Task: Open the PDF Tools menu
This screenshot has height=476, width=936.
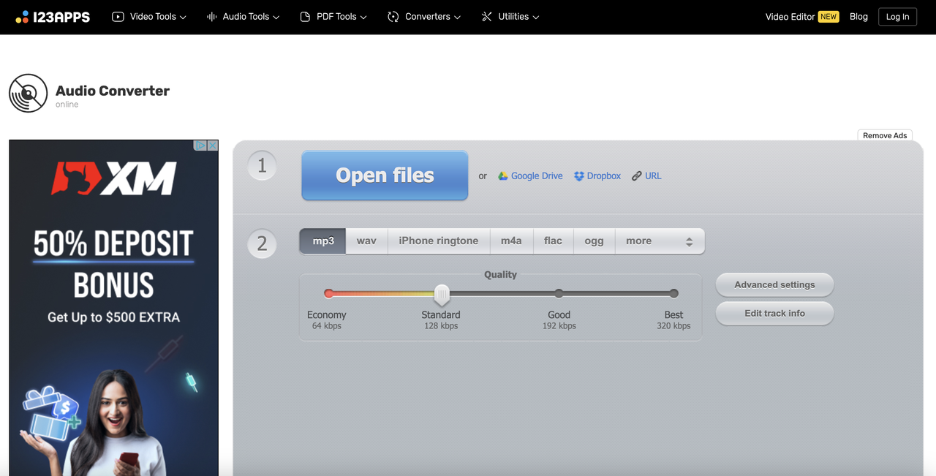Action: coord(333,17)
